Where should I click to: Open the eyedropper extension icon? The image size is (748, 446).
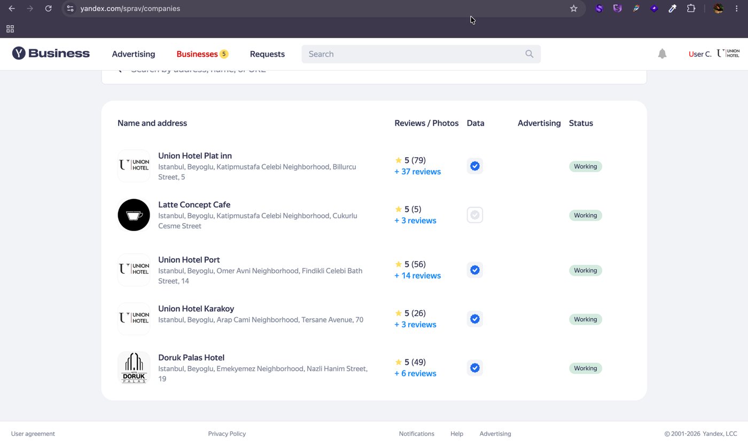point(673,9)
